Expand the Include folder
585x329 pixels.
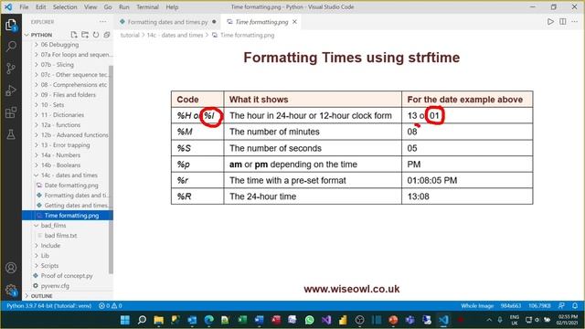[50, 246]
